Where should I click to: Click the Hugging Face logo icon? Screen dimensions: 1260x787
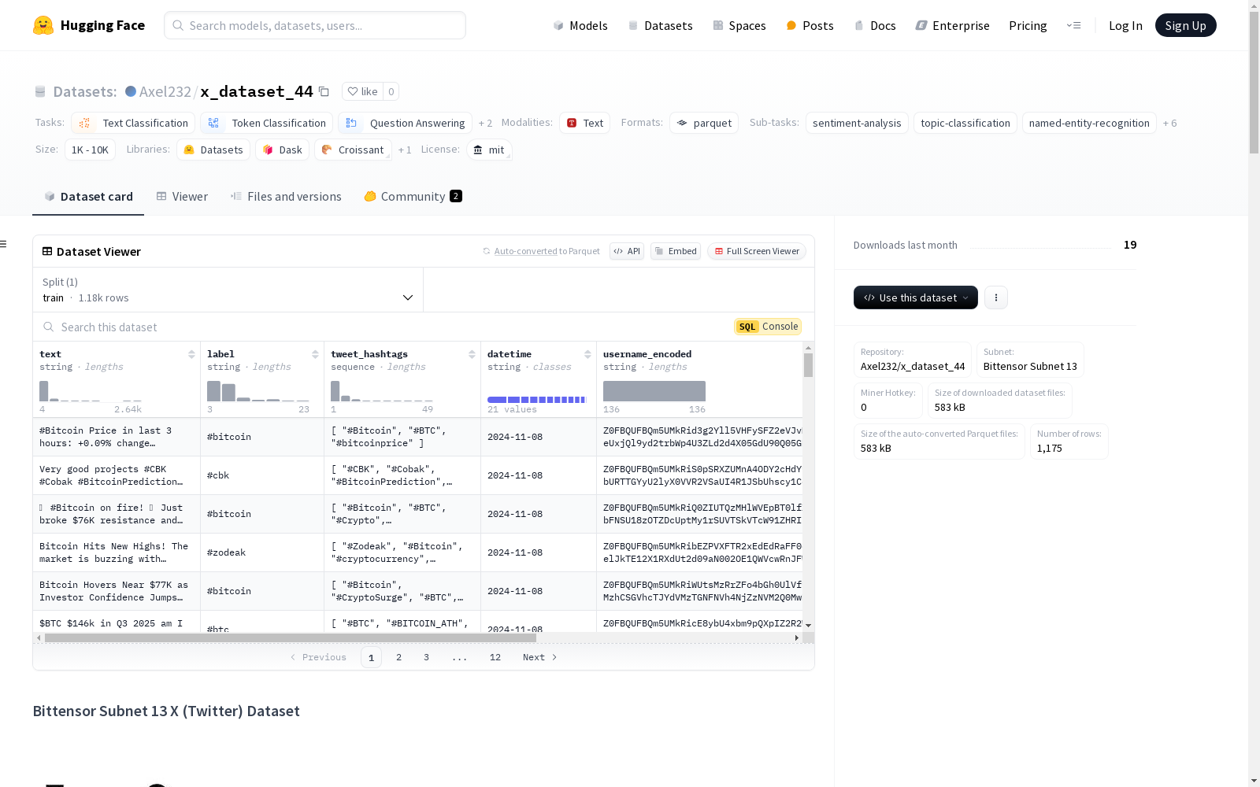43,25
